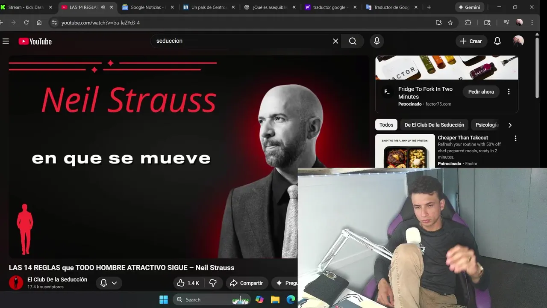Switch to the Google Noticias tab
Viewport: 547px width, 308px height.
point(147,7)
